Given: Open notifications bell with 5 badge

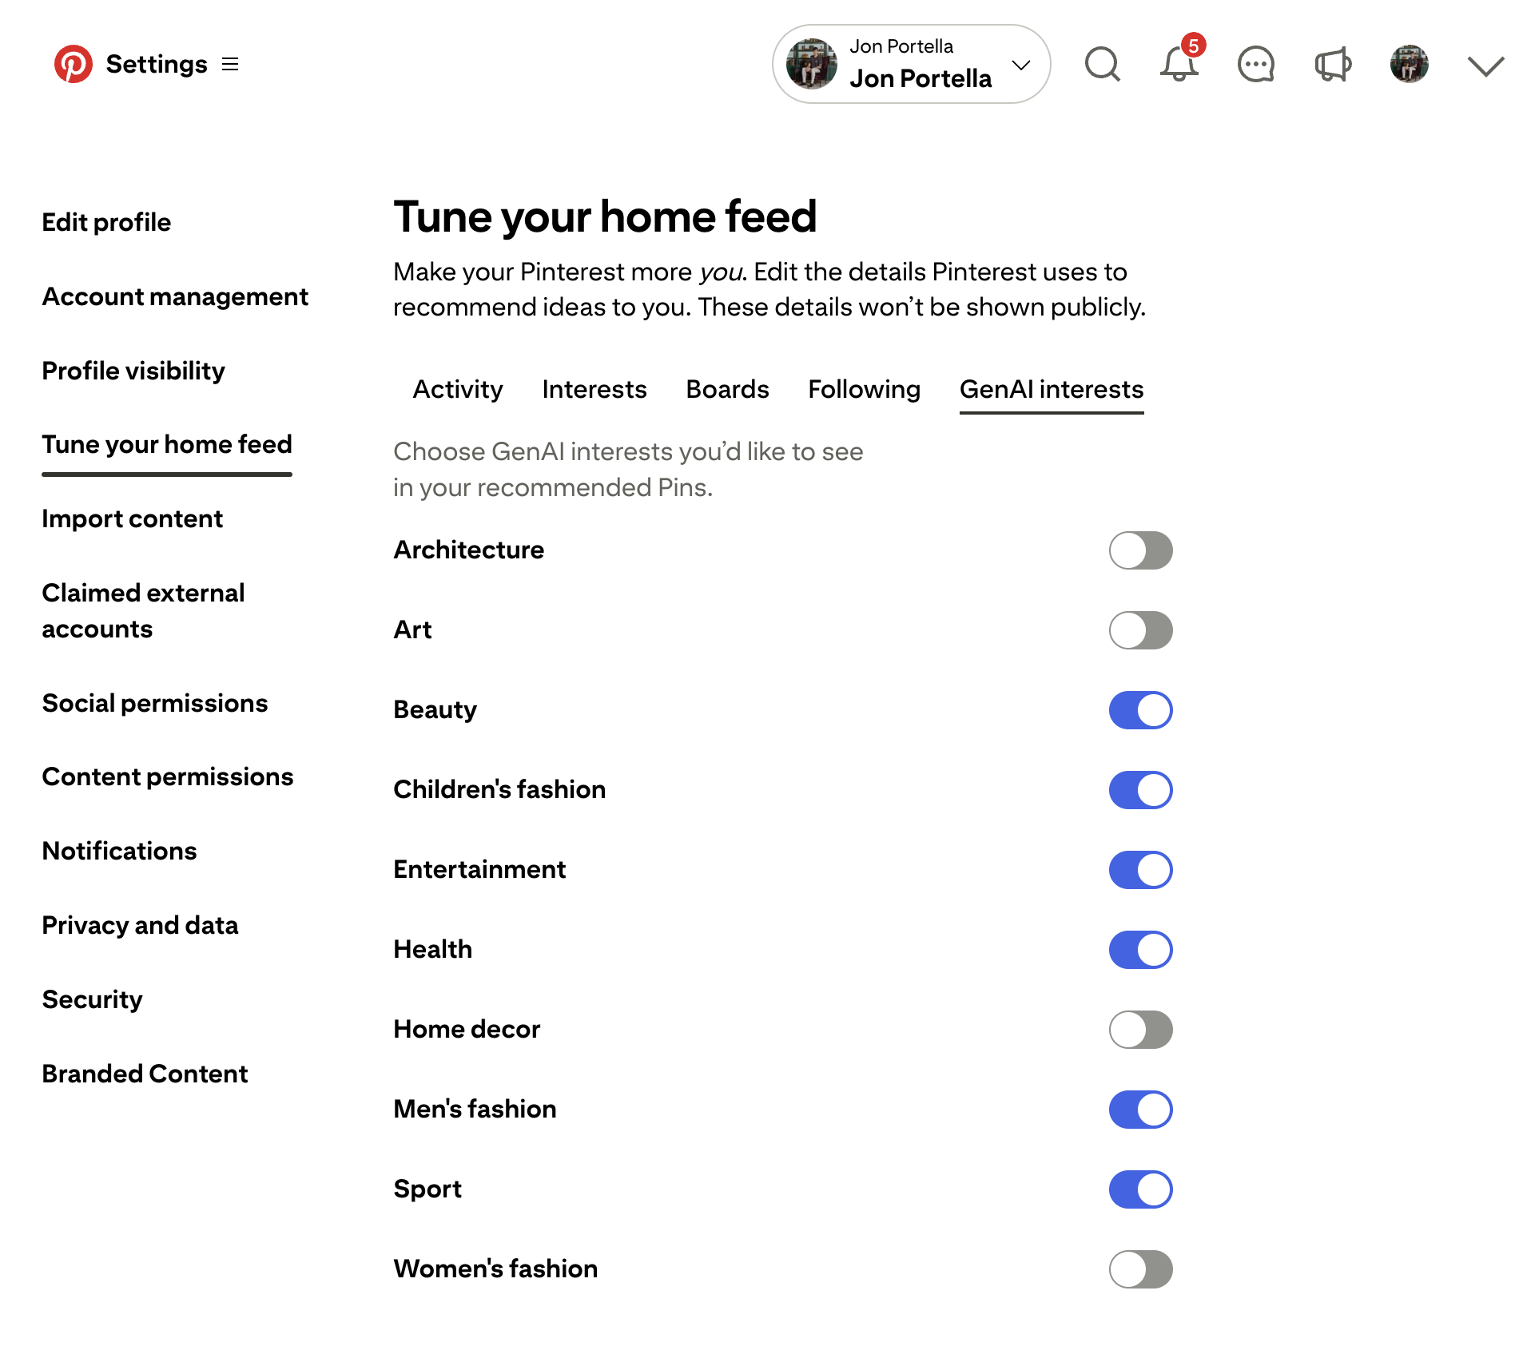Looking at the screenshot, I should coord(1179,64).
